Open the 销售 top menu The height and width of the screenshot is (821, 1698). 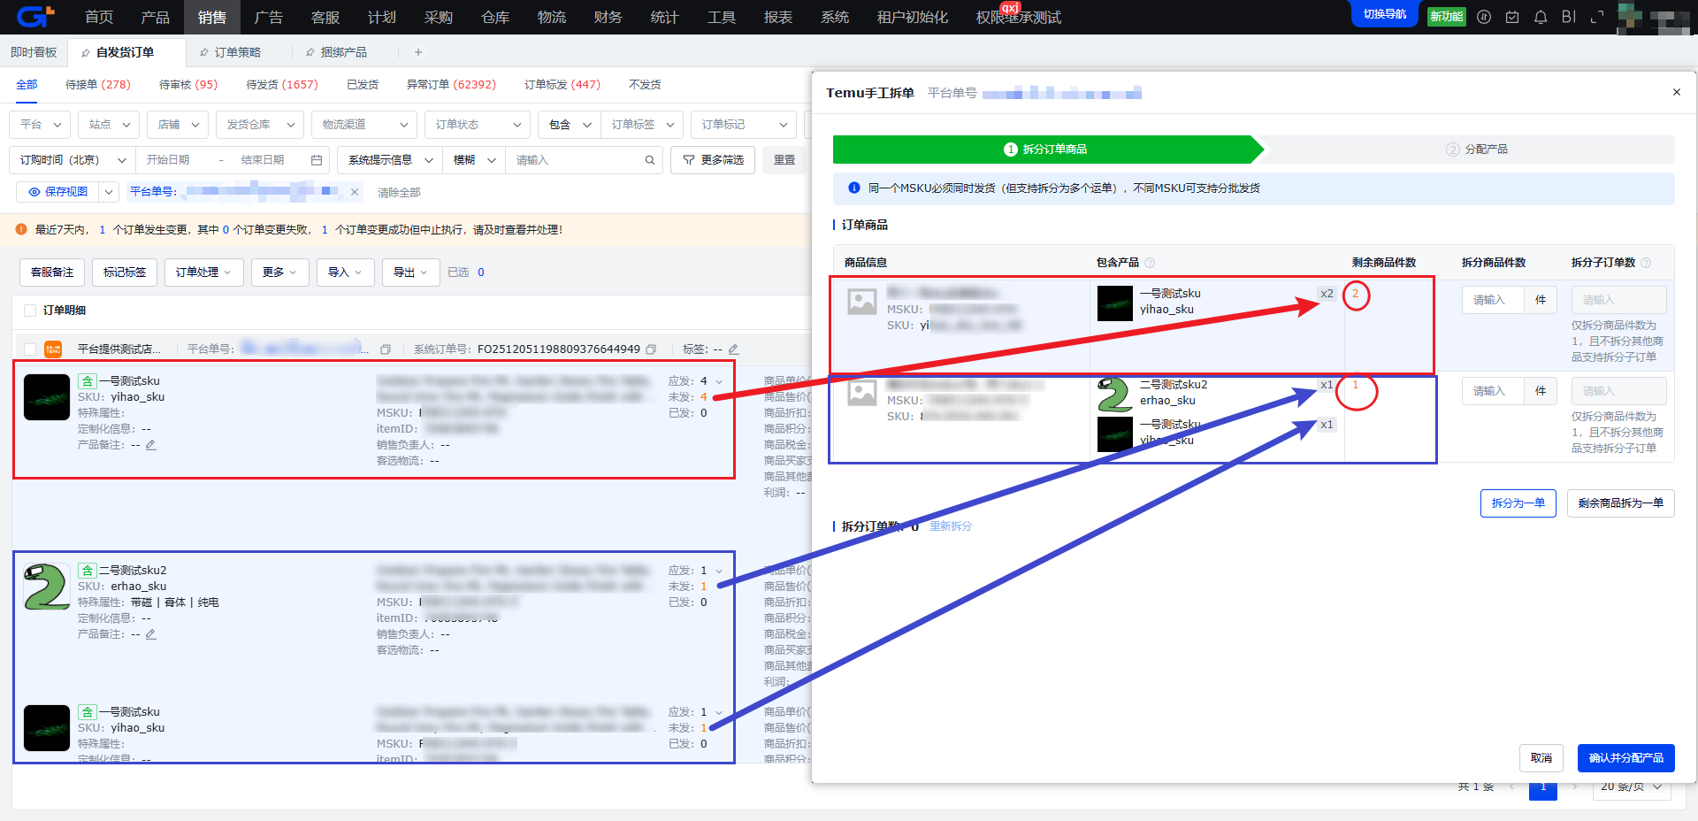pyautogui.click(x=212, y=17)
